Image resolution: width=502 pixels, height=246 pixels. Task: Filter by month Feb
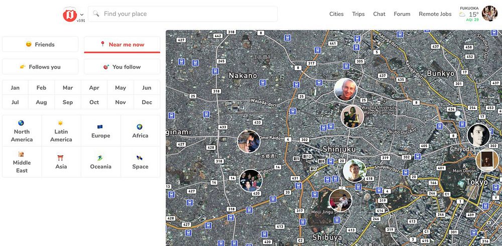pos(41,88)
